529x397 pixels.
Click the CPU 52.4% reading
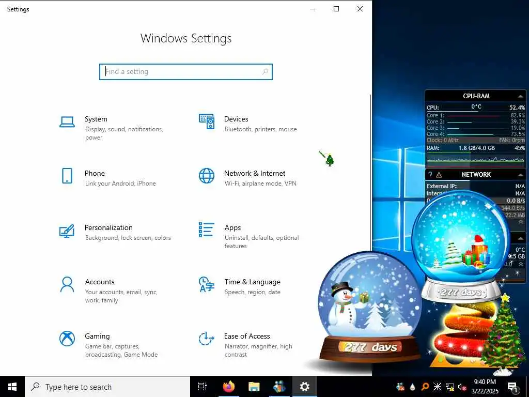coord(517,108)
